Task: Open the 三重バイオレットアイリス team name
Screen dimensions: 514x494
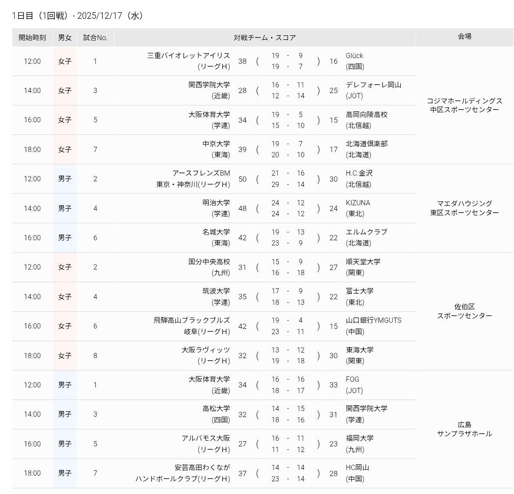Action: click(188, 55)
